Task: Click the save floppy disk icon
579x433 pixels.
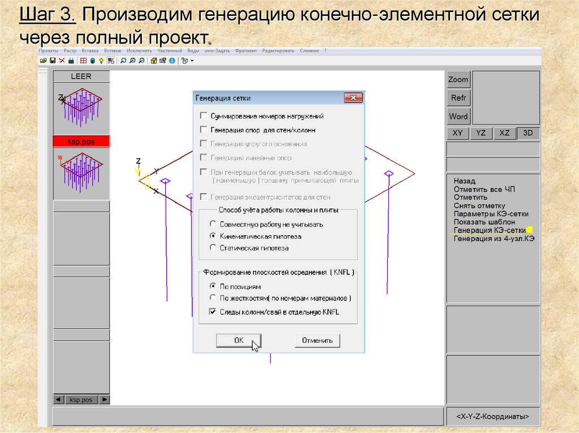Action: coord(53,60)
